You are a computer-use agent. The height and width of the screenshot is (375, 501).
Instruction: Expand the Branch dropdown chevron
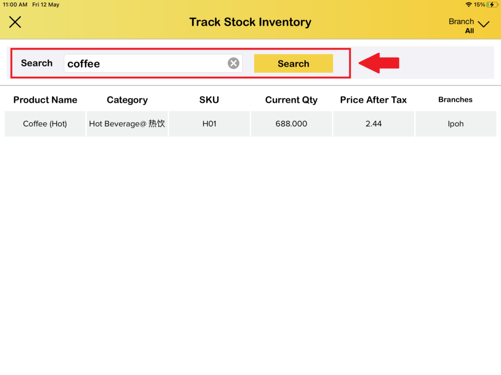coord(483,24)
